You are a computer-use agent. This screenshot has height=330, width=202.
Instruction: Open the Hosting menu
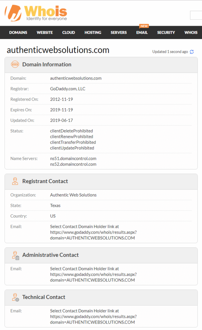pos(93,33)
